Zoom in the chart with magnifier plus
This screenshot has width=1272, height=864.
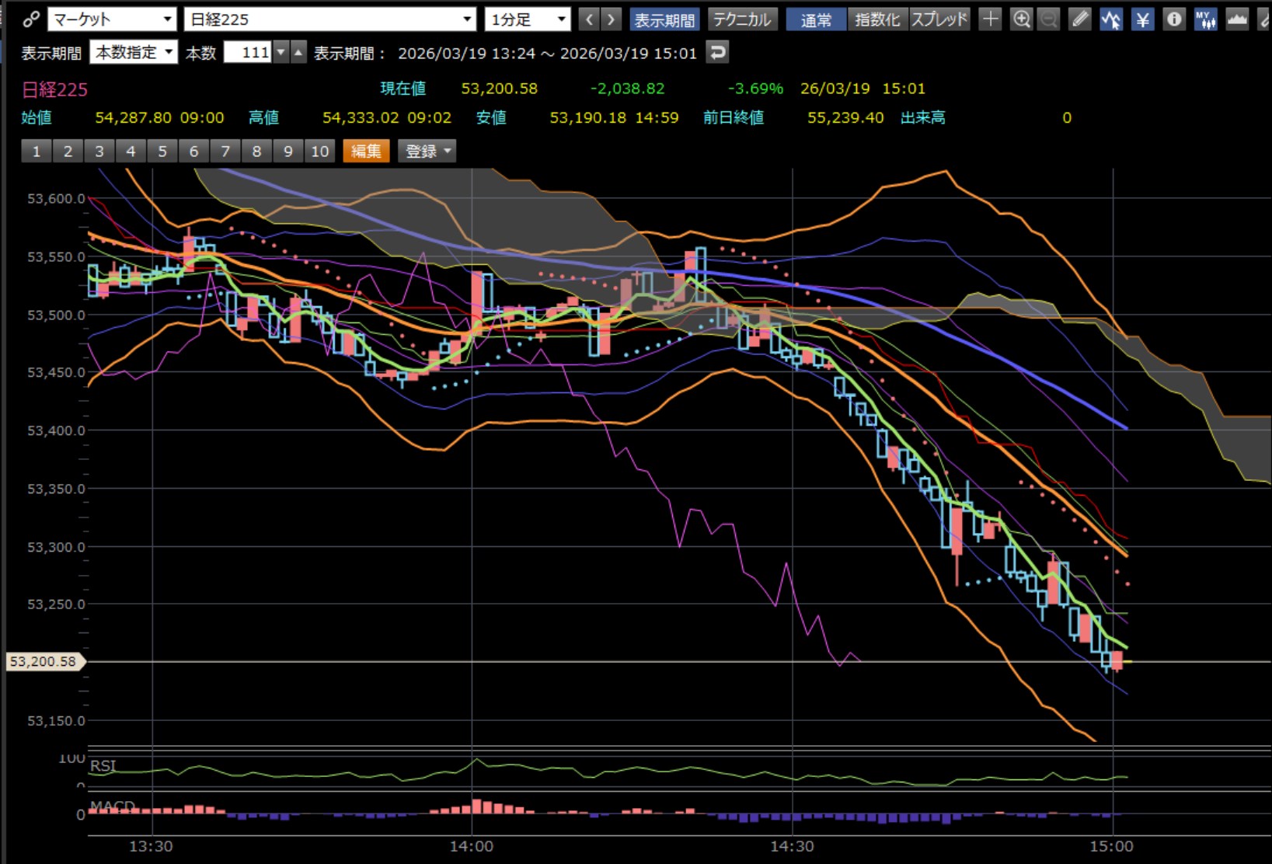coord(1021,19)
